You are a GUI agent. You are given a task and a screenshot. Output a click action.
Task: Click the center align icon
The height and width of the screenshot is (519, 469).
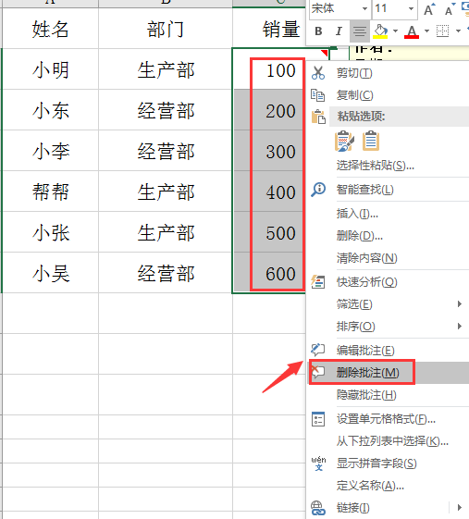(360, 31)
